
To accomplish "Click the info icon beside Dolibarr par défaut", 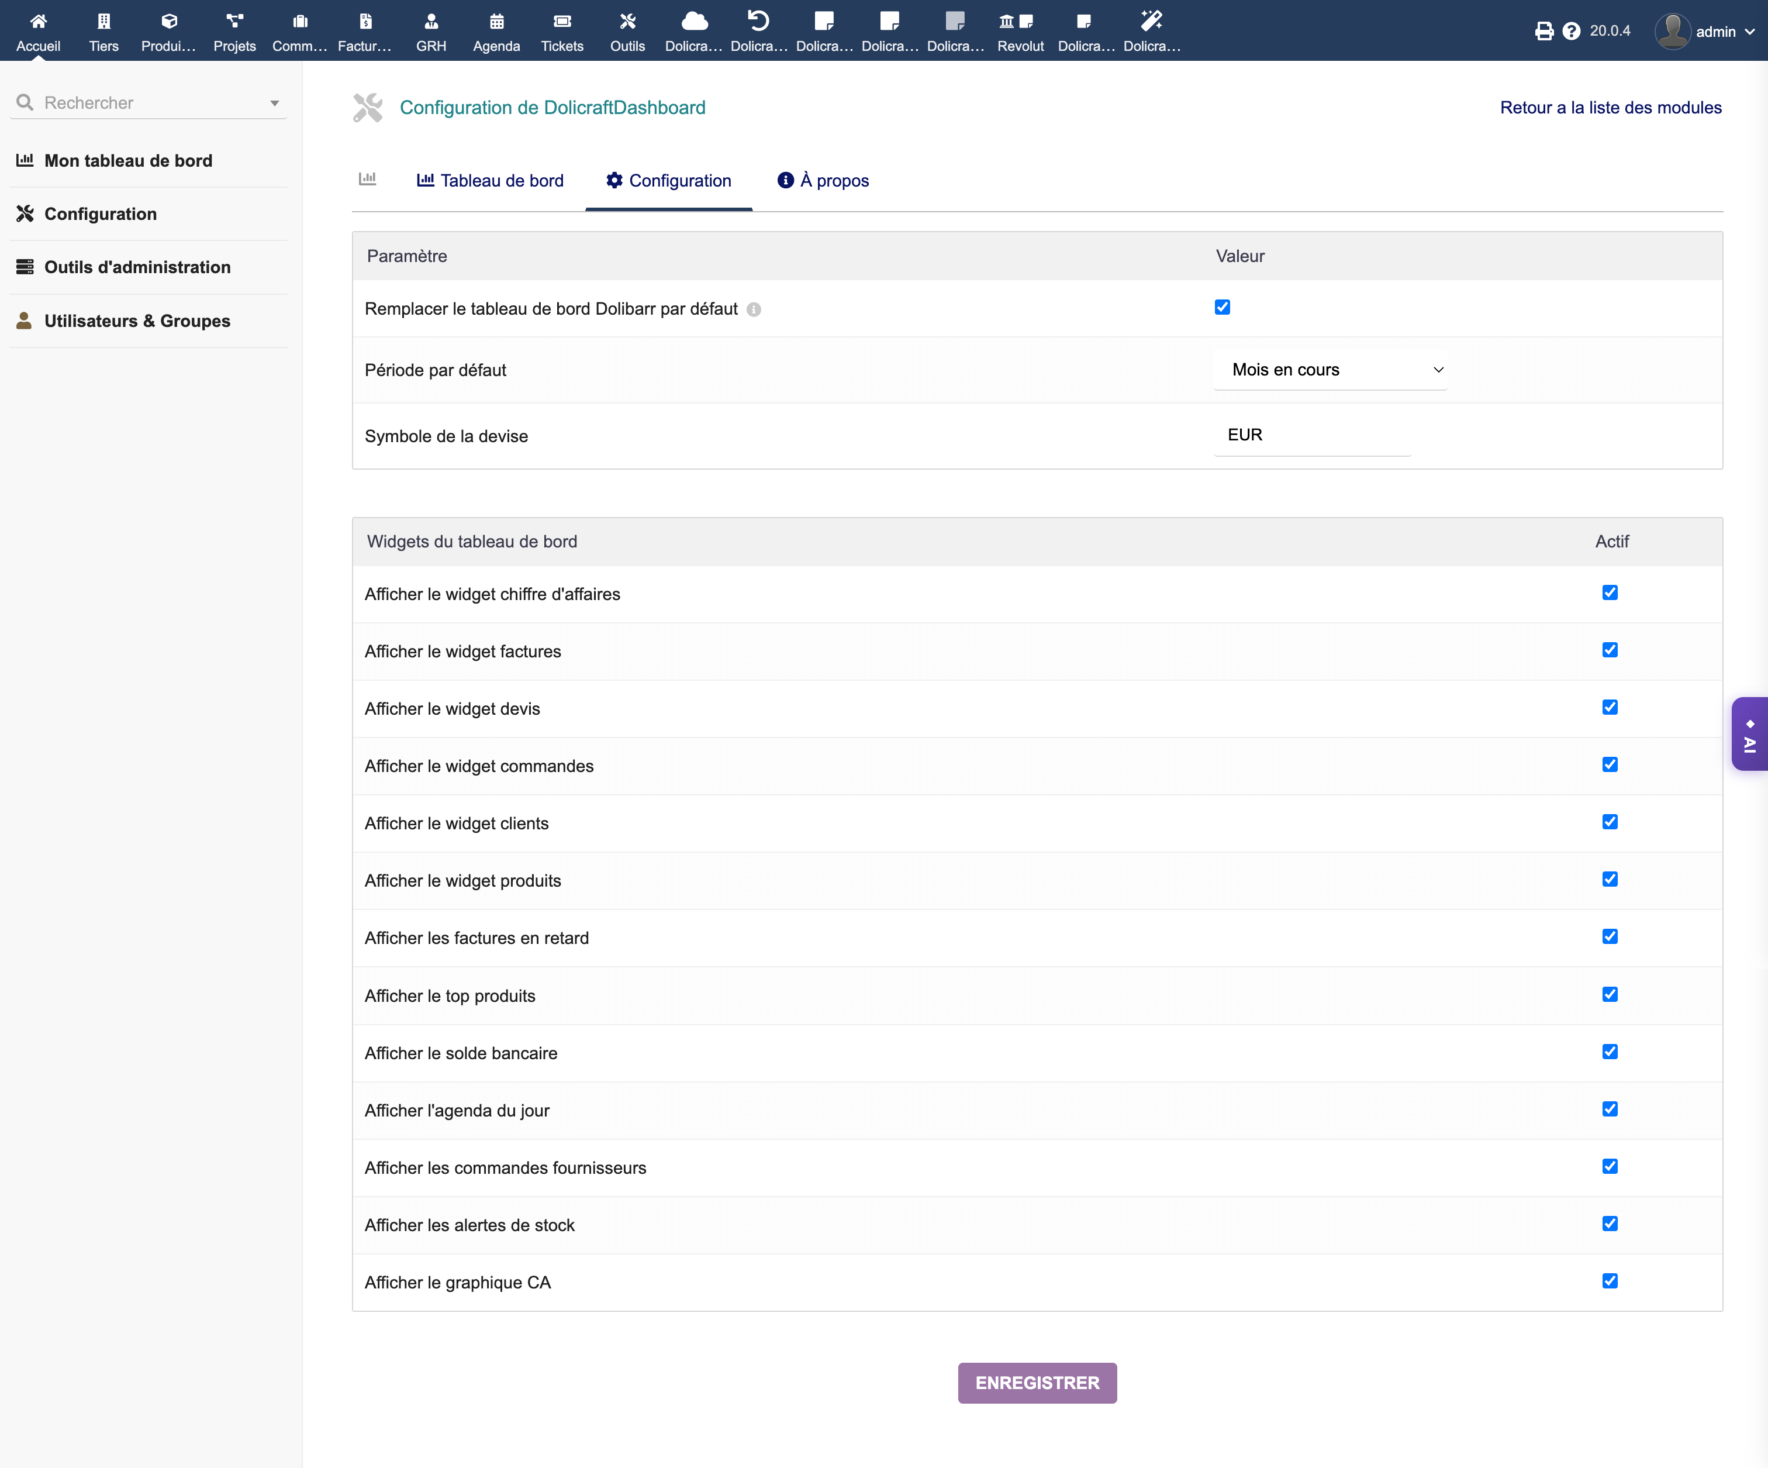I will 754,310.
